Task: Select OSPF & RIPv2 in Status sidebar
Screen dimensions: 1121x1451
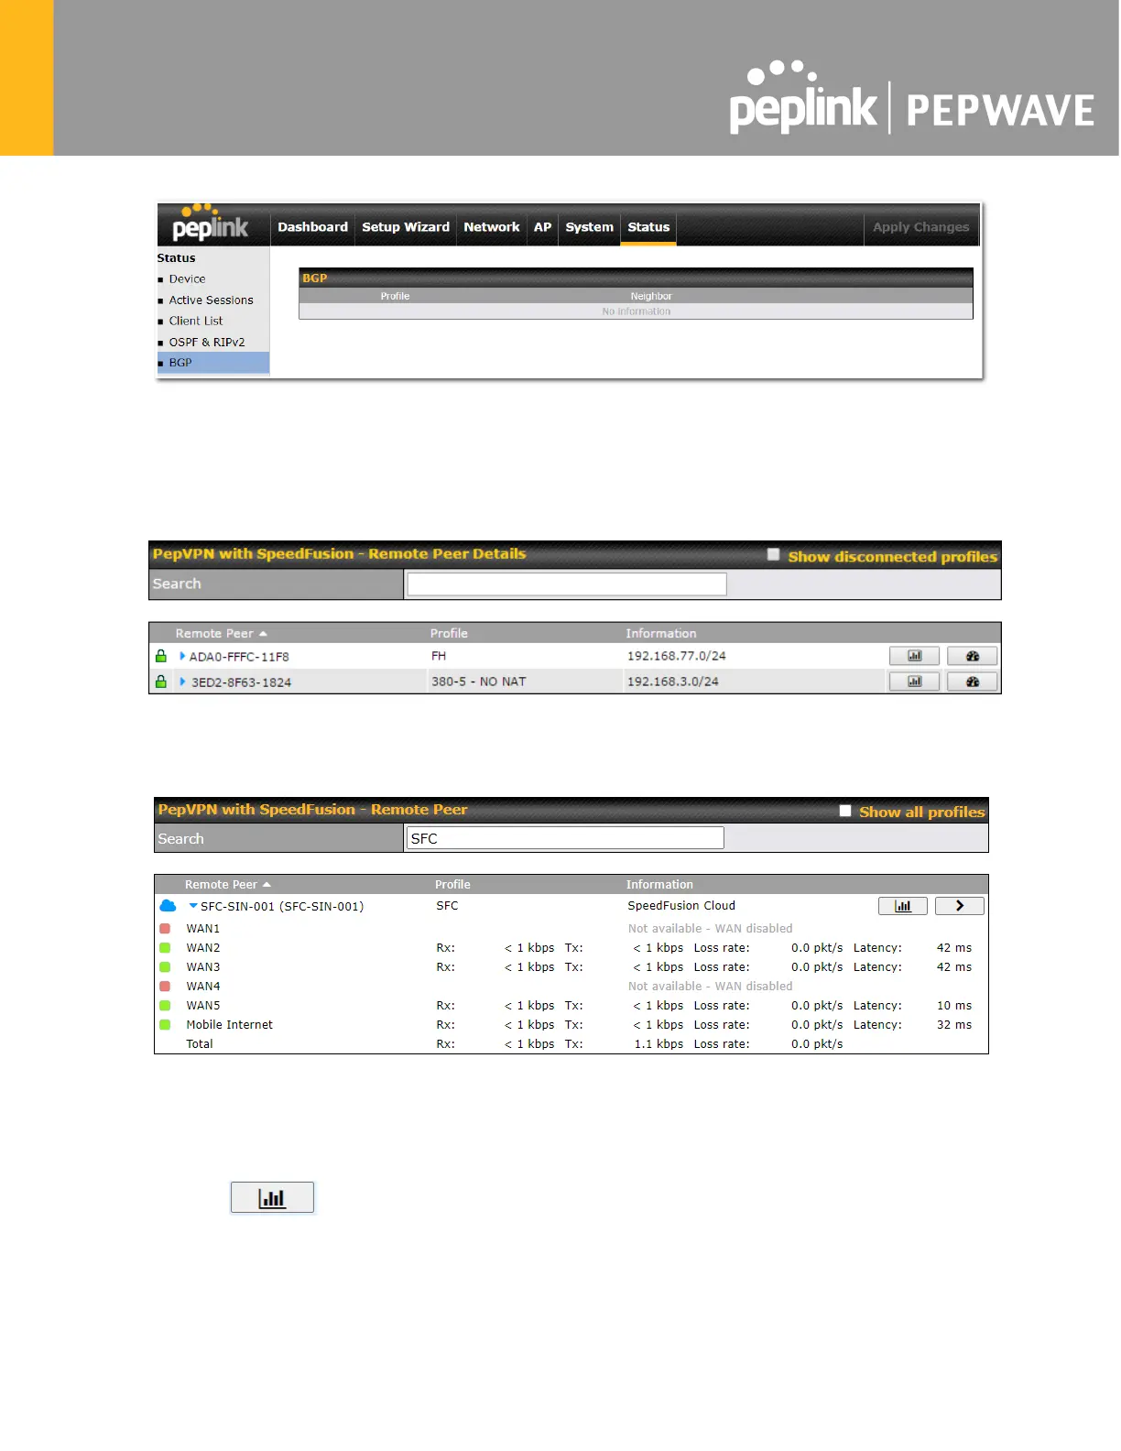Action: pyautogui.click(x=207, y=343)
